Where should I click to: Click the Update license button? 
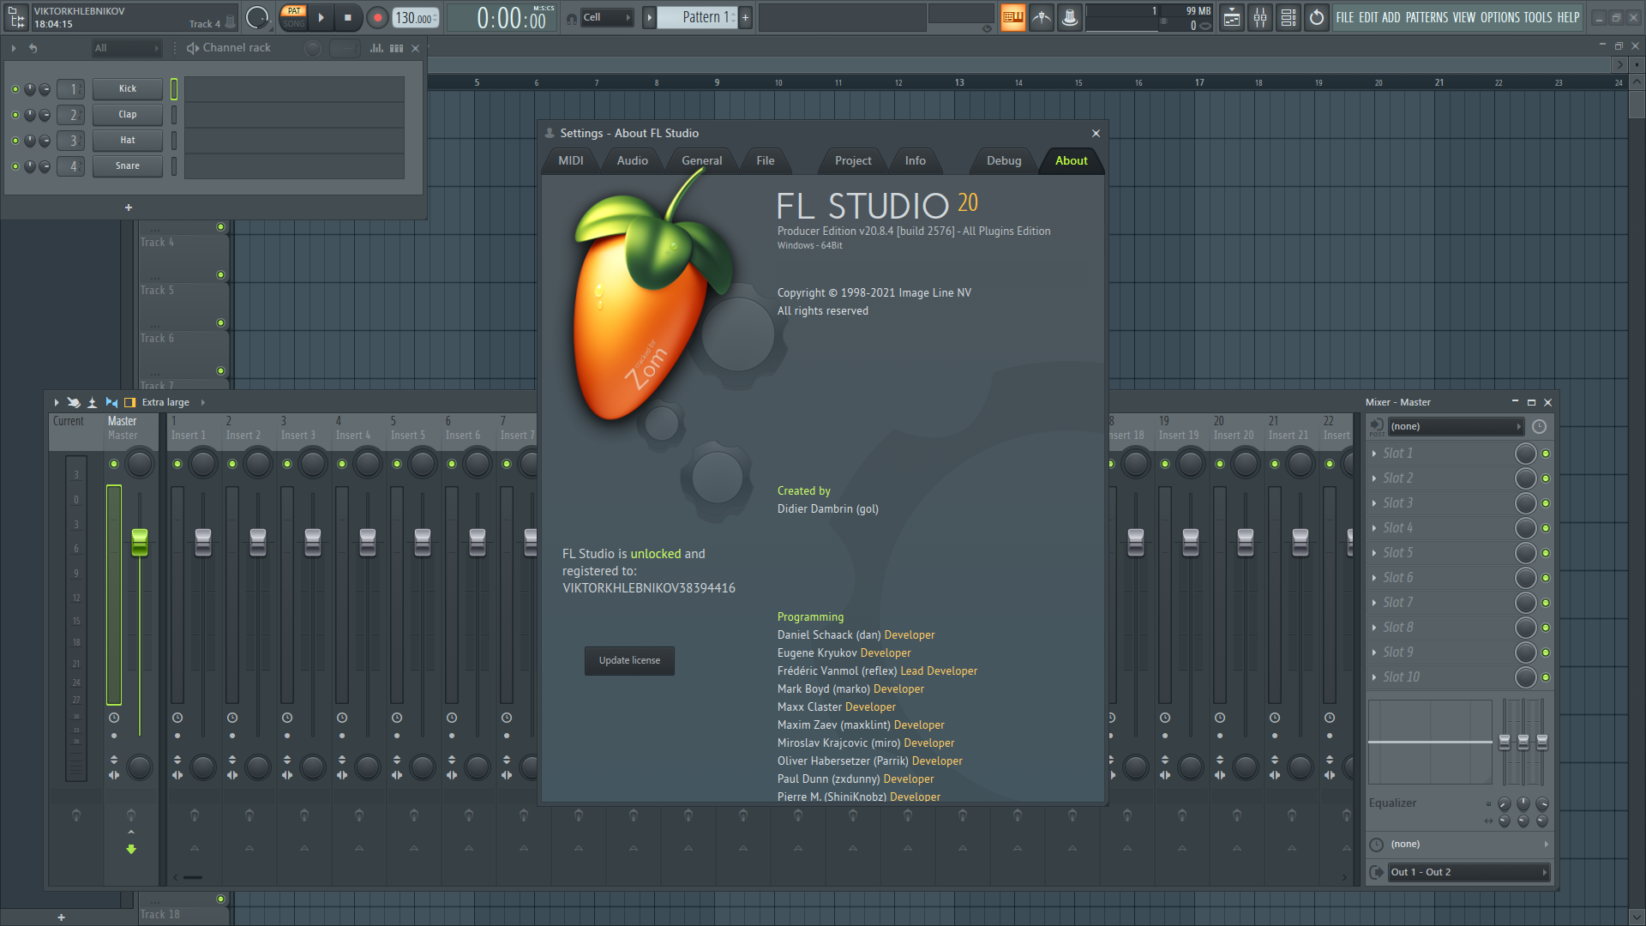coord(629,660)
